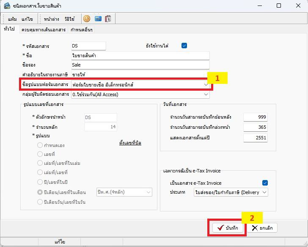Click the ตั้งเลขที่บิล link
This screenshot has height=247, width=308.
click(130, 143)
